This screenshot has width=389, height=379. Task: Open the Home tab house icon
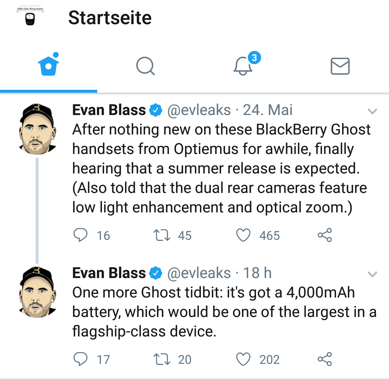49,66
